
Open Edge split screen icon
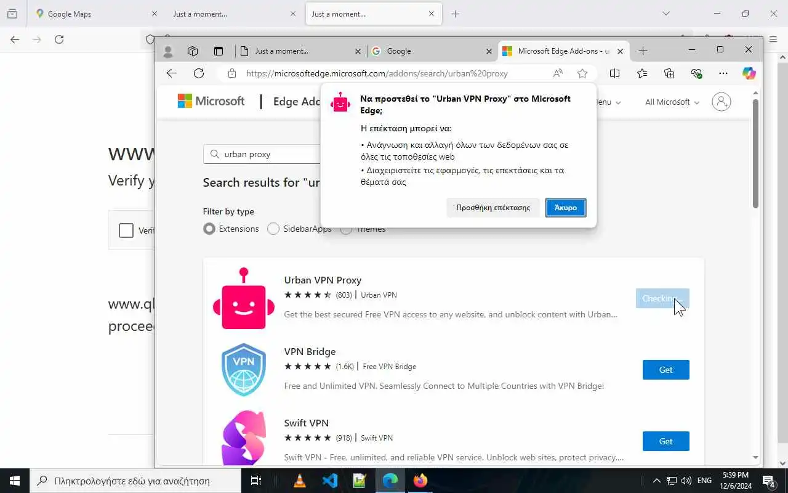[x=614, y=73]
